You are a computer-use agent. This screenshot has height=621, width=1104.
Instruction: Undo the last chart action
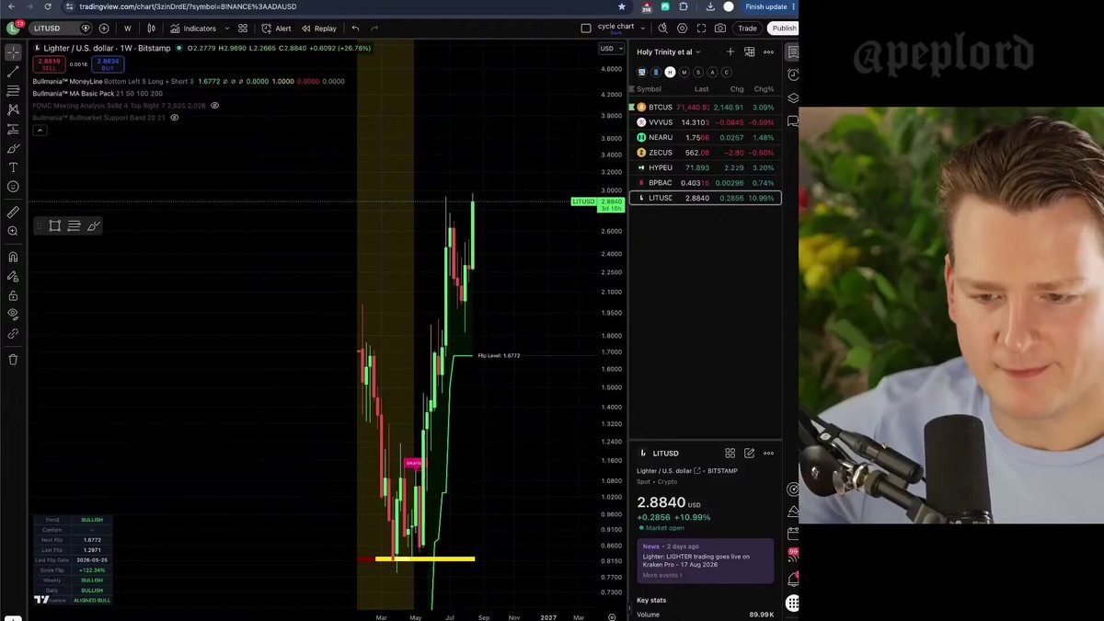pos(355,29)
